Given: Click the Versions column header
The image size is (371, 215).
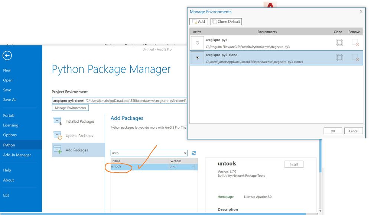Looking at the screenshot, I should [x=182, y=161].
